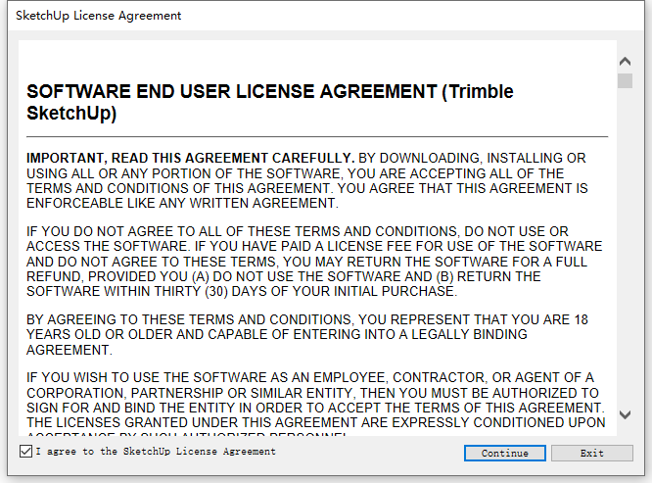The image size is (652, 483).
Task: Click the scrollbar down arrow
Action: click(625, 414)
